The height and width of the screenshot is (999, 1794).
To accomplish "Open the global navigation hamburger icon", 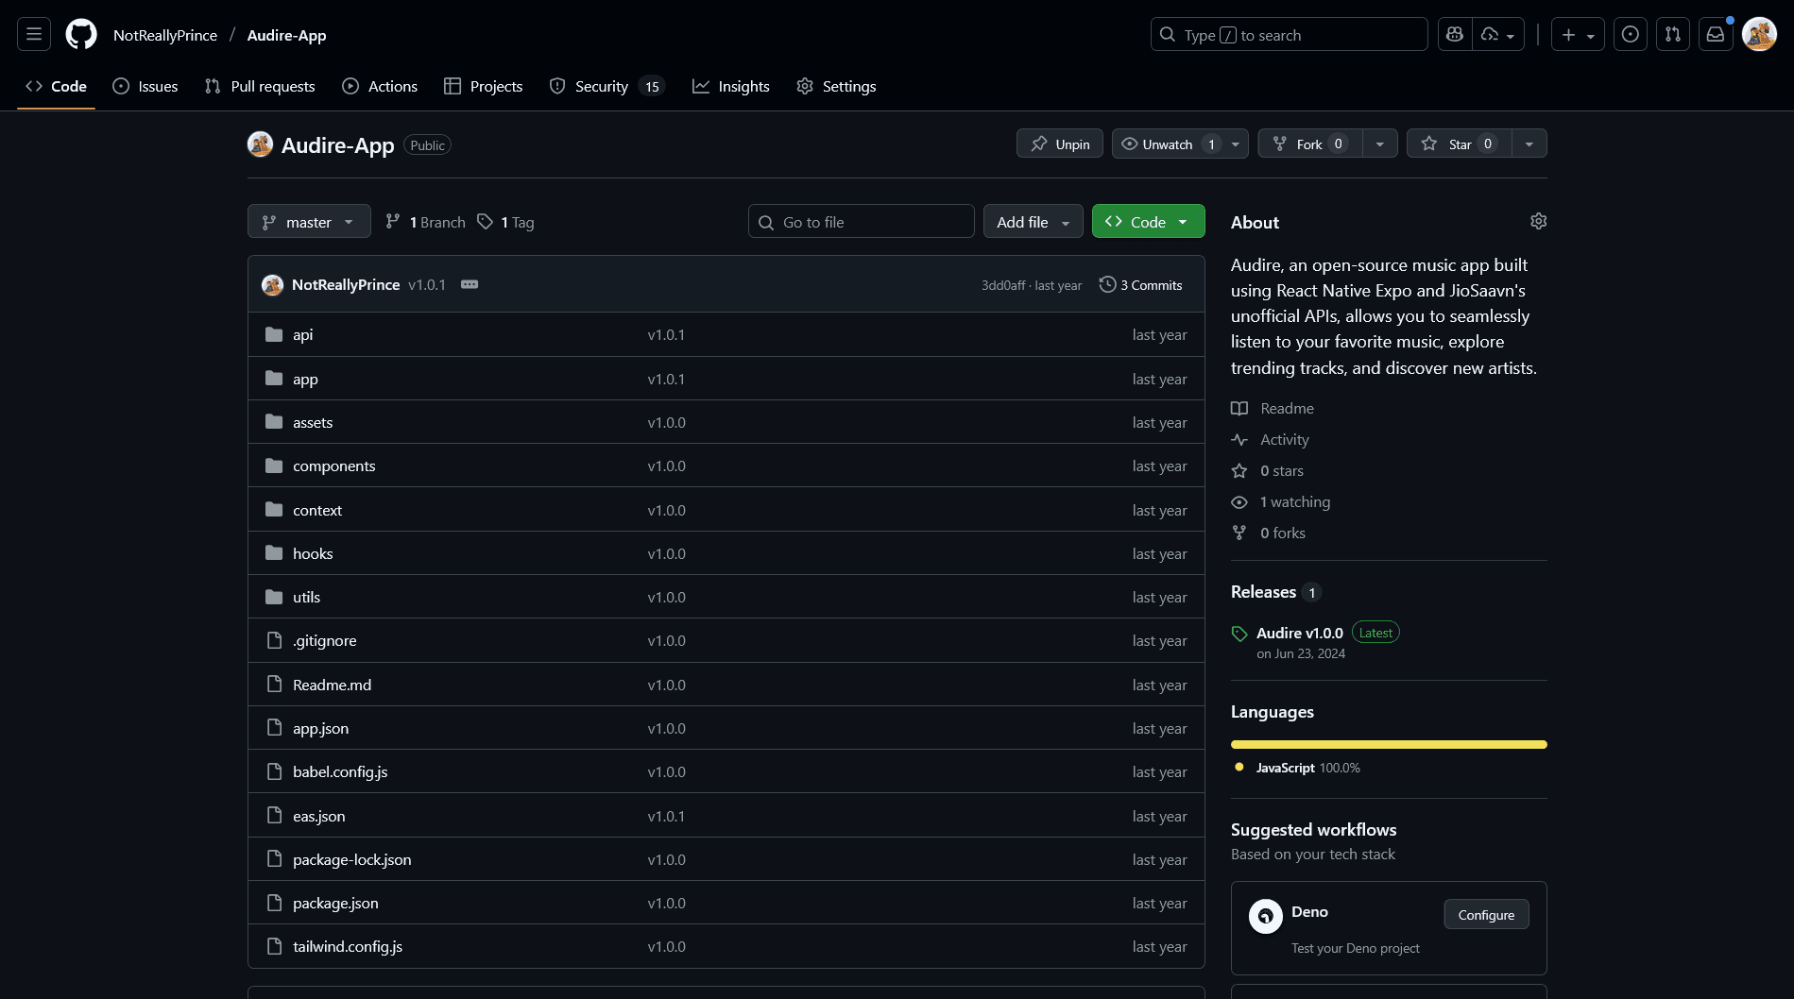I will 31,34.
